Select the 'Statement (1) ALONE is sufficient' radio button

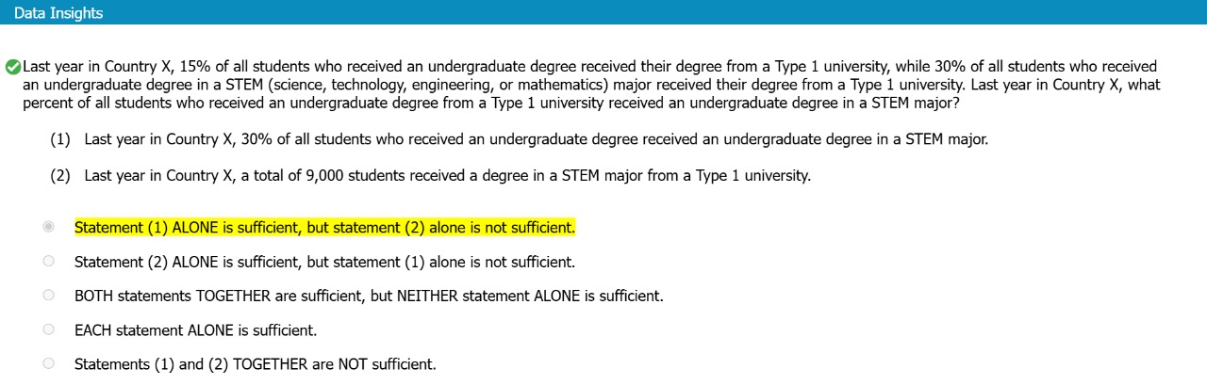49,227
